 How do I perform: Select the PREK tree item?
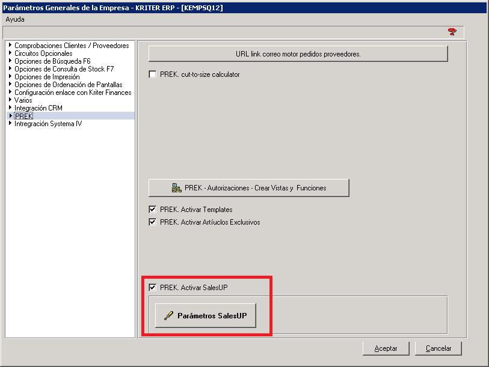(x=23, y=116)
